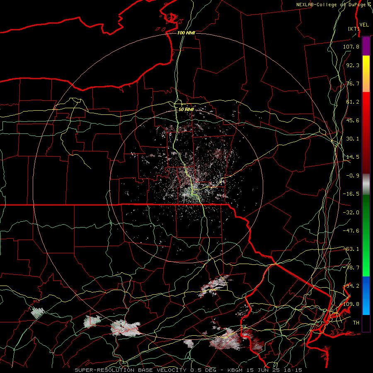This screenshot has width=373, height=373.
Task: Click the TH label on the scale
Action: point(356,323)
